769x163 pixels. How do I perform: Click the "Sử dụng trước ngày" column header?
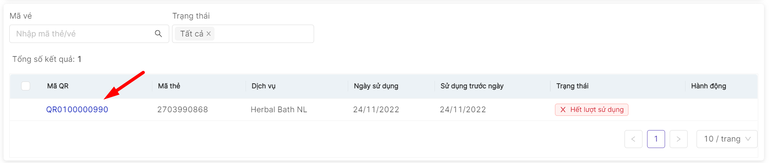pos(472,86)
